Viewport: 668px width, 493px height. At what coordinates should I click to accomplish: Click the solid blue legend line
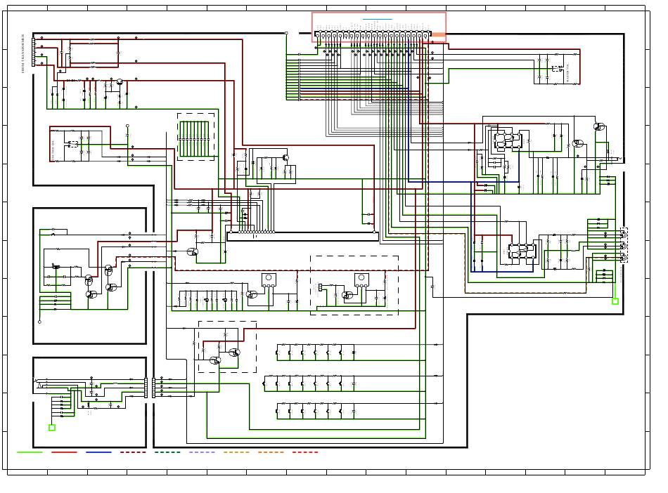click(x=98, y=452)
